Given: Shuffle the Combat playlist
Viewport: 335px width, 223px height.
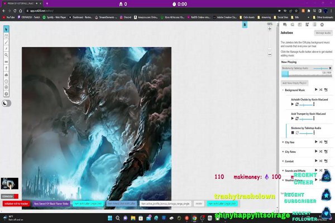Looking at the screenshot, I should coord(321,161).
